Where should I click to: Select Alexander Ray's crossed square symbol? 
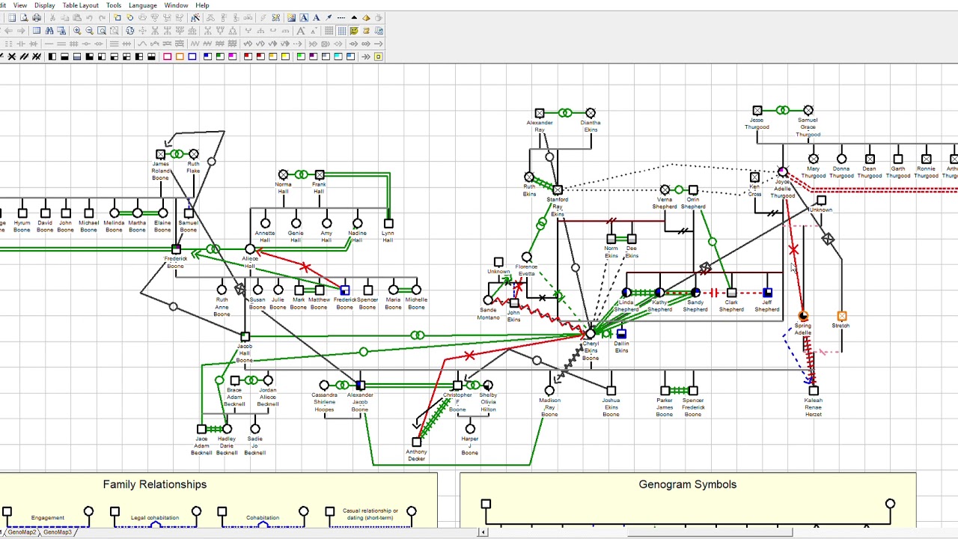(540, 113)
